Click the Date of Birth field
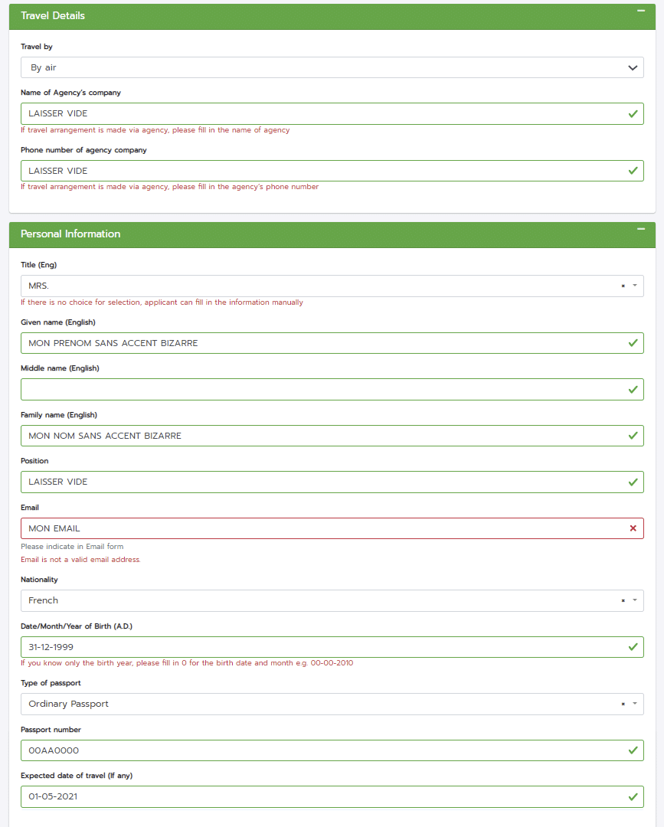 332,647
